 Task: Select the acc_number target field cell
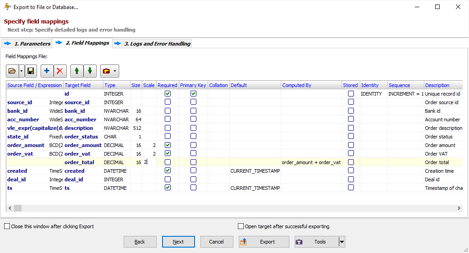[x=84, y=120]
